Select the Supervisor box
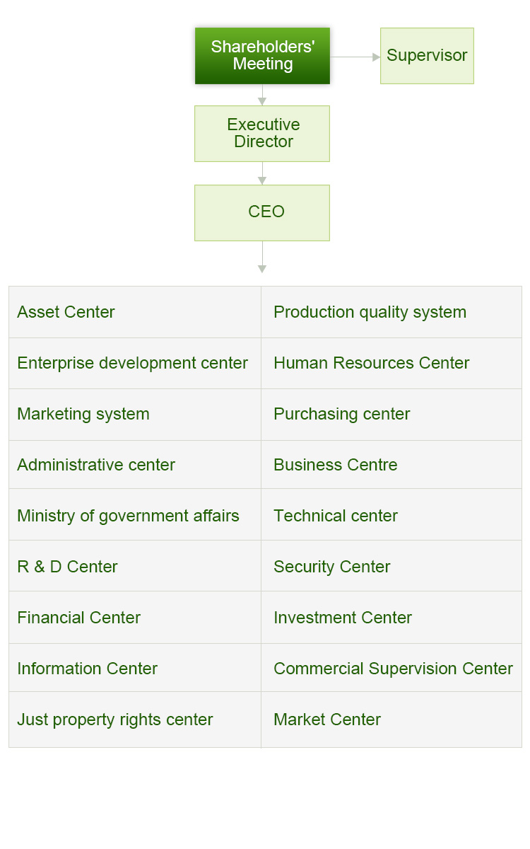Image resolution: width=530 pixels, height=849 pixels. pos(427,56)
